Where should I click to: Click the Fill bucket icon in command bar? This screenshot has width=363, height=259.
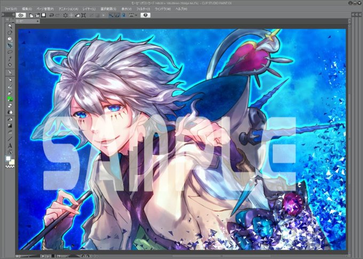(x=77, y=15)
